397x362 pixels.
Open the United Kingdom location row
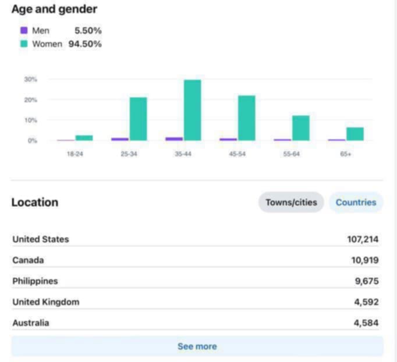[196, 302]
